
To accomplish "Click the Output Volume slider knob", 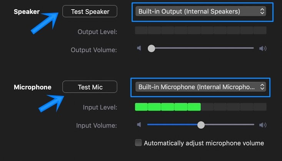I will (x=151, y=48).
